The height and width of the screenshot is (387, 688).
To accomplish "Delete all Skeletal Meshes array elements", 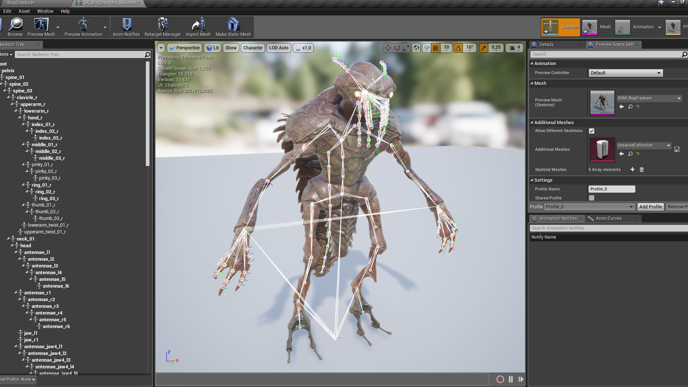I will (642, 169).
